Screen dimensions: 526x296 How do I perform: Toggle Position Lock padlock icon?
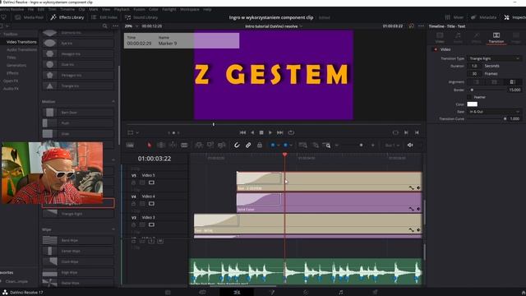point(260,145)
